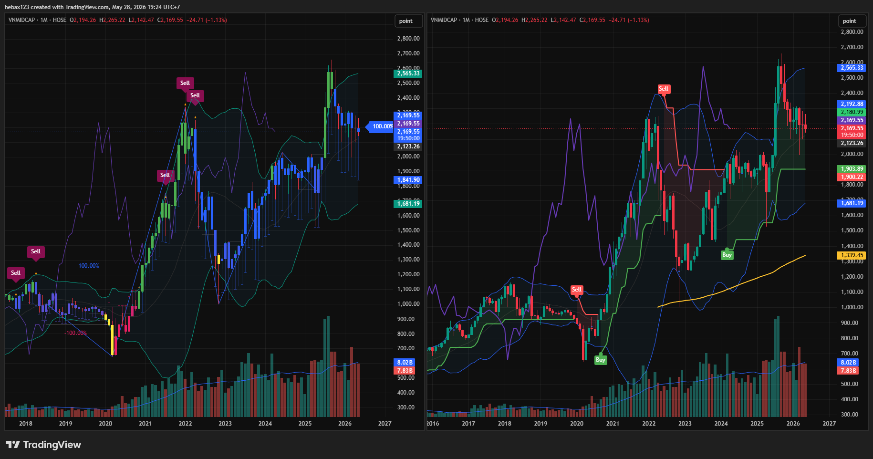Image resolution: width=873 pixels, height=459 pixels.
Task: Click the 2,123.26 label in right chart
Action: [x=852, y=143]
